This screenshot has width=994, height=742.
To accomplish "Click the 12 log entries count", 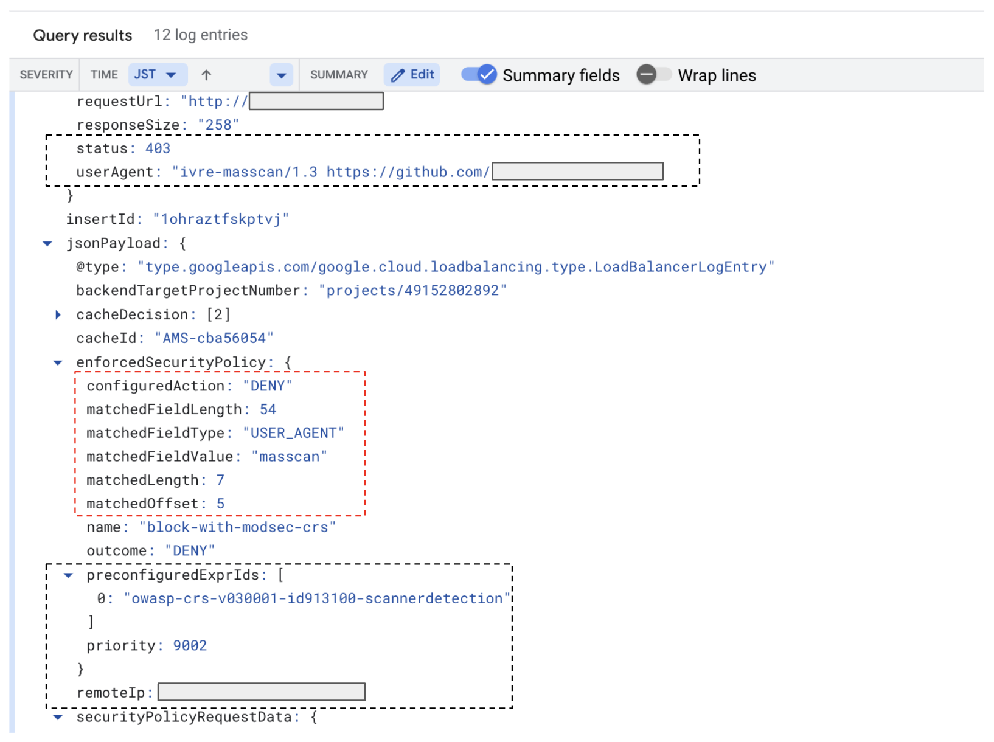I will click(x=201, y=35).
